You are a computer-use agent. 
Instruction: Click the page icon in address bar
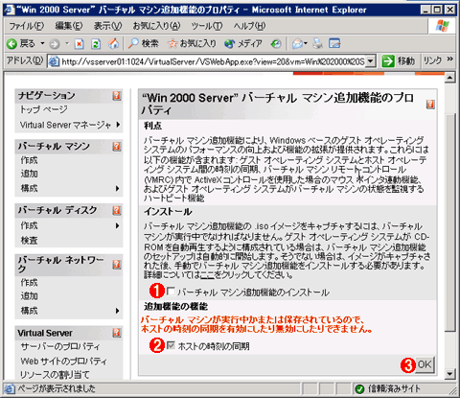click(x=54, y=61)
